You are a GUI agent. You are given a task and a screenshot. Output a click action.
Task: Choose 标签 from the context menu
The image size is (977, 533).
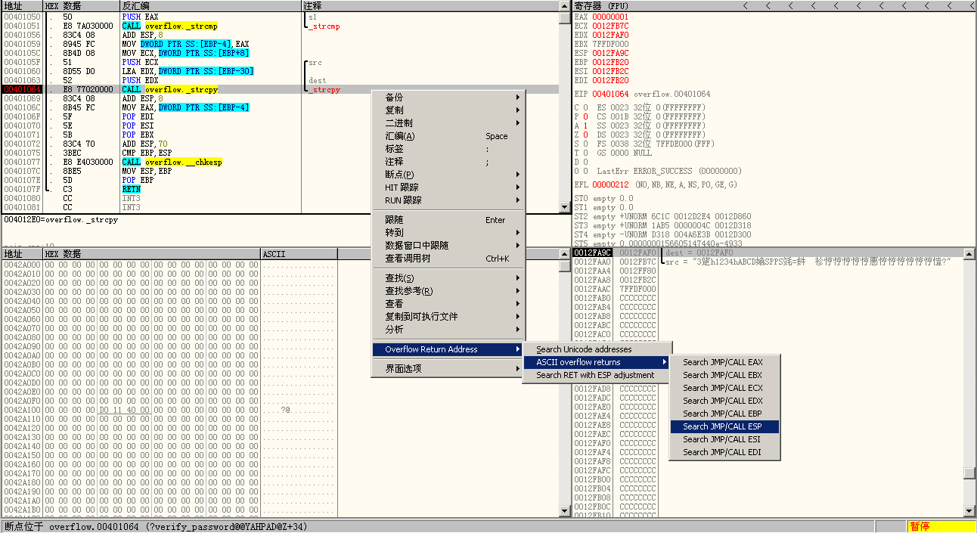click(449, 149)
